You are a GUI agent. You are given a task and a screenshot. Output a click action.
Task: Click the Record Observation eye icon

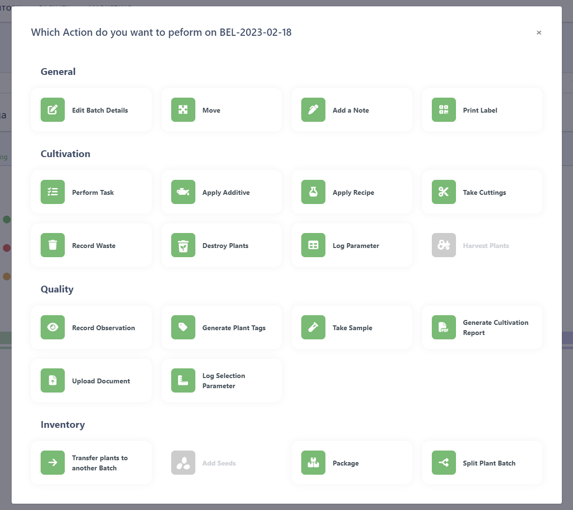(x=53, y=327)
